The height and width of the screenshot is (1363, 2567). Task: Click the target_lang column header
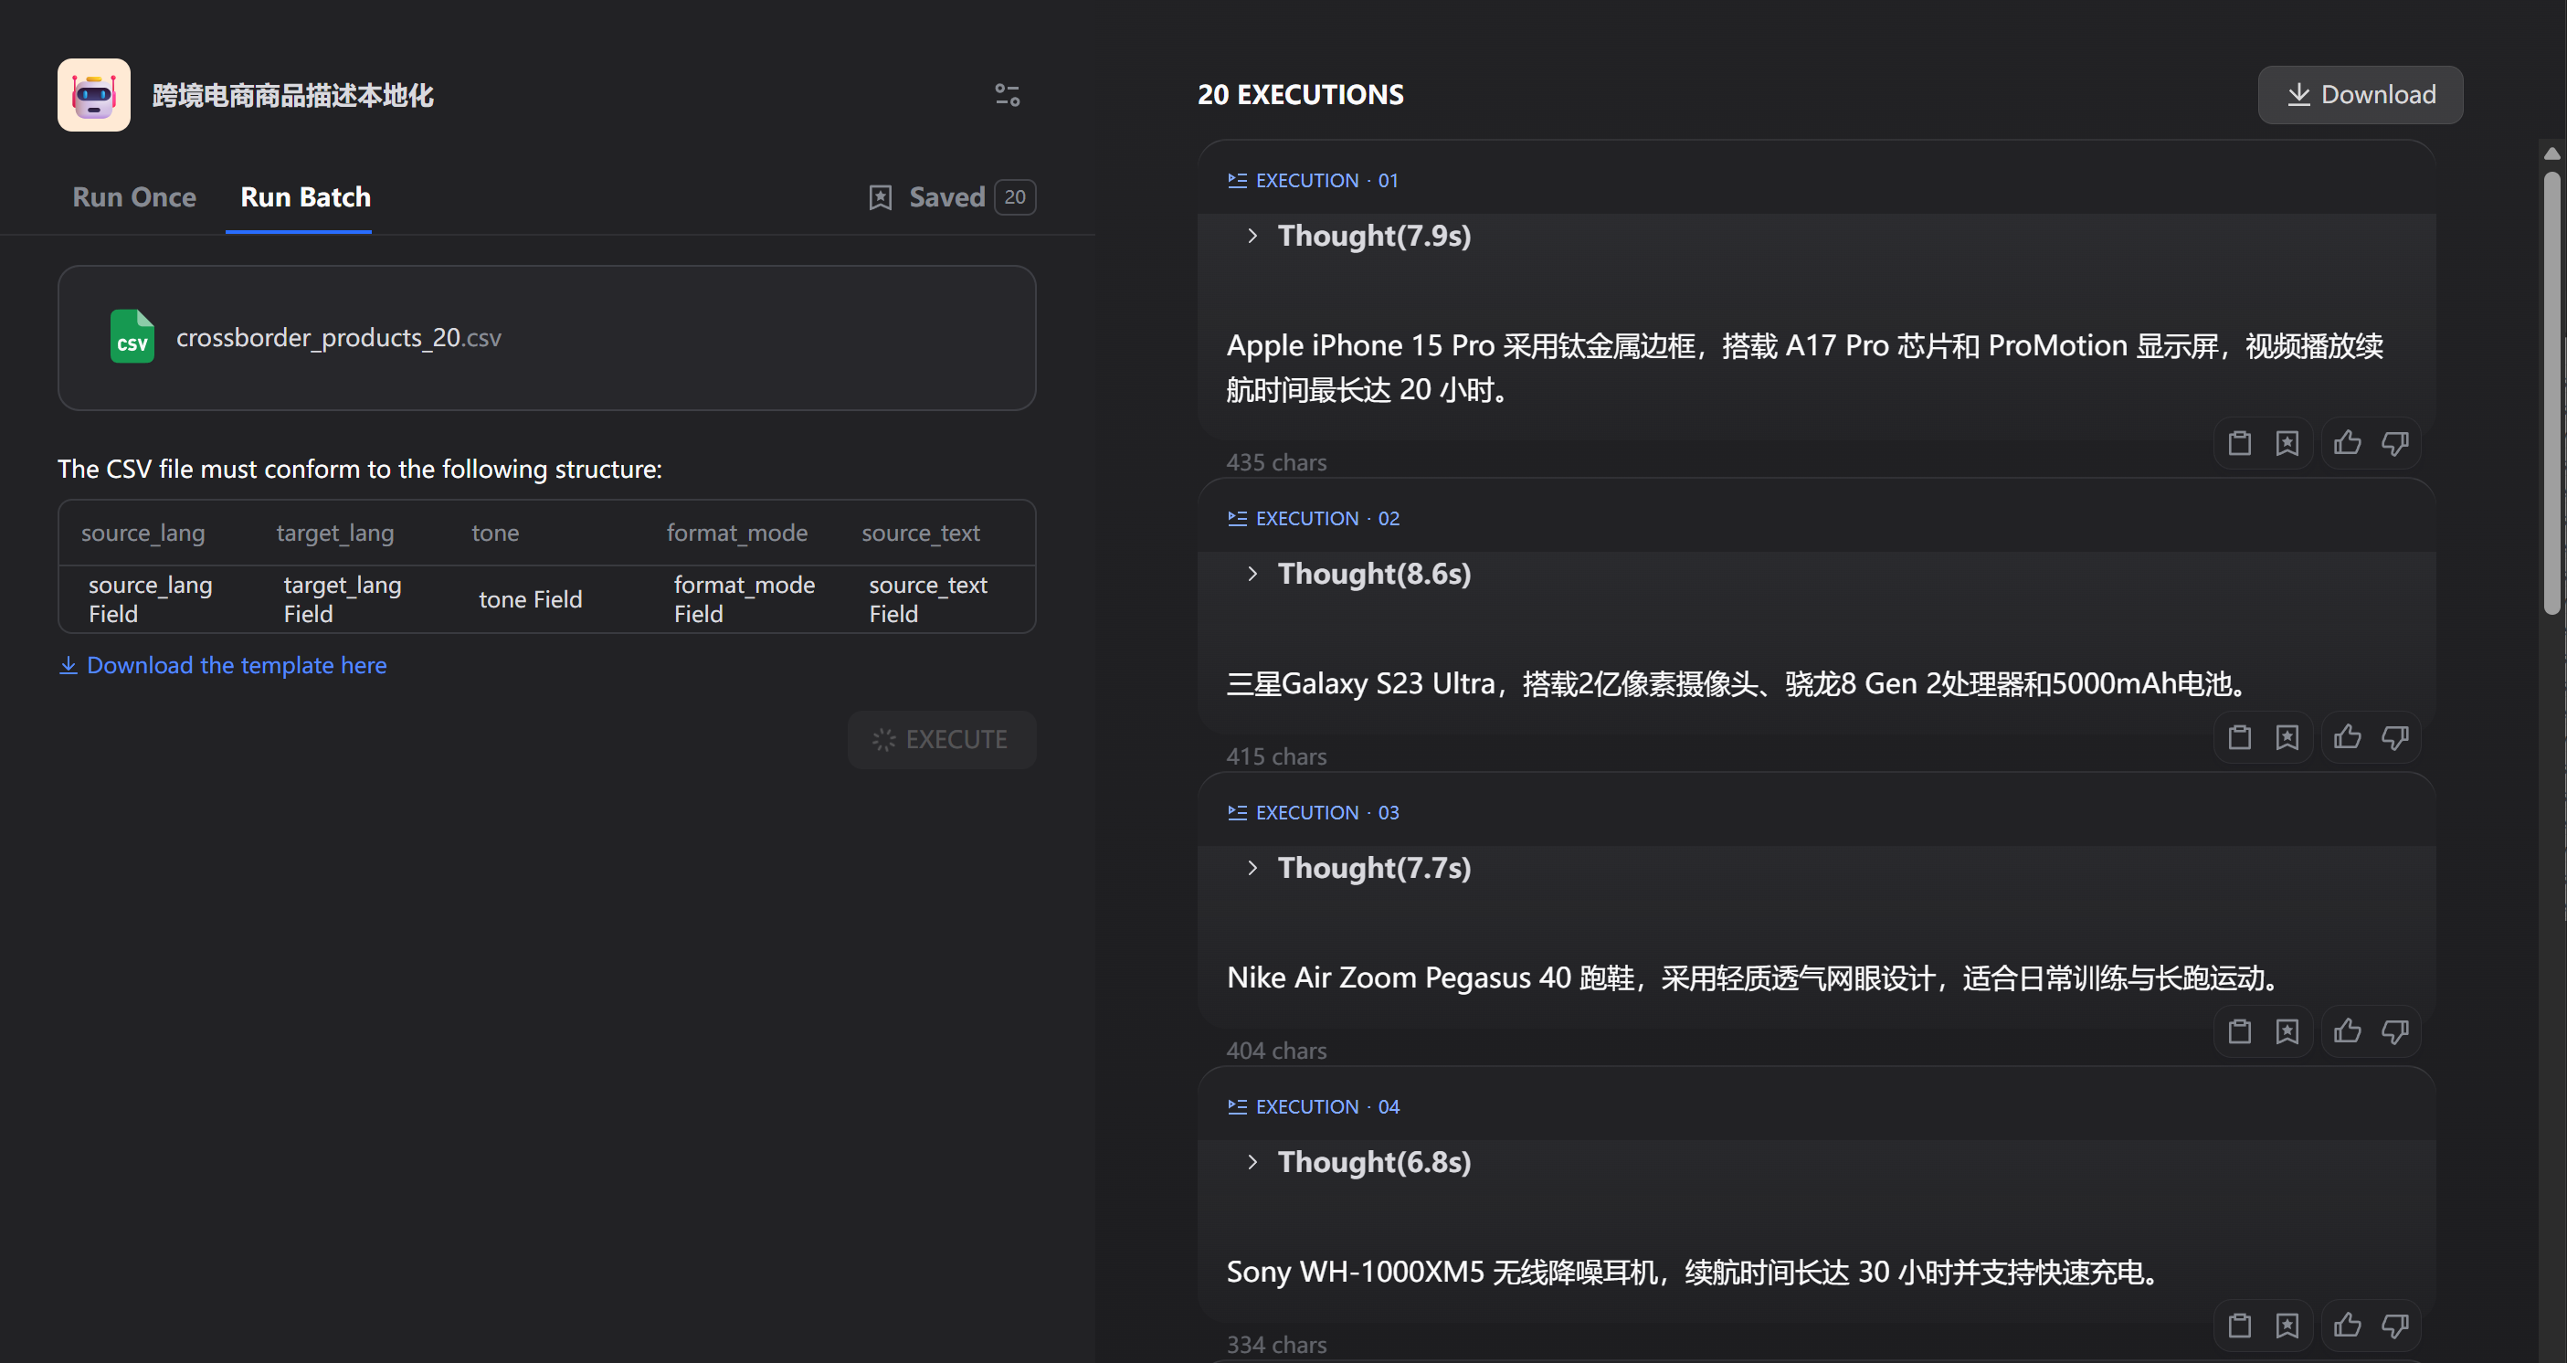(335, 533)
